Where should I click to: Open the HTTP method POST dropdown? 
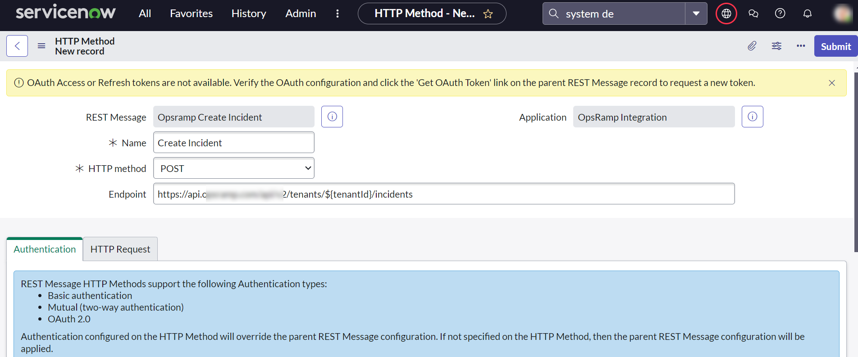point(233,168)
